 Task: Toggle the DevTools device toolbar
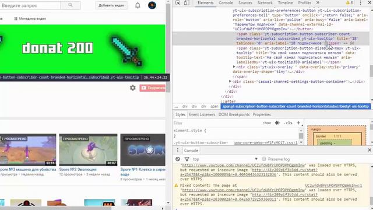click(186, 2)
